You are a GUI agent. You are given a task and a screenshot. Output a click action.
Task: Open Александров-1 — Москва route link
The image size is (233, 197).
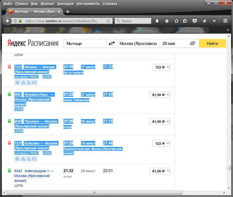tap(34, 176)
